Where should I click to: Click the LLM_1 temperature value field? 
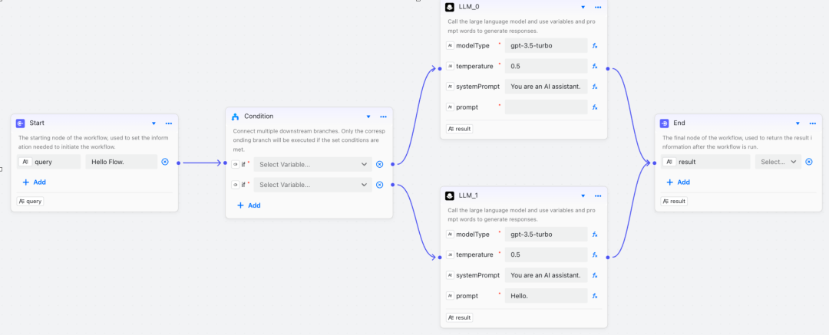546,255
